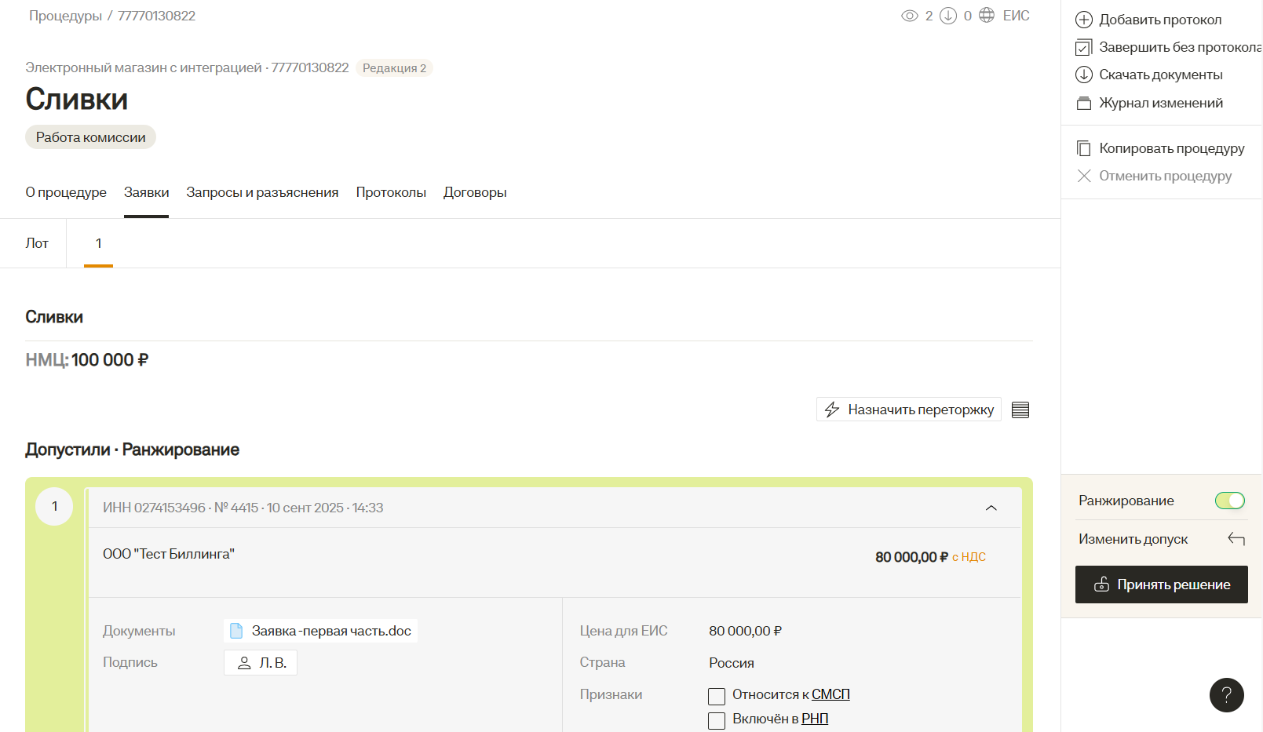
Task: Open the Протоколы tab
Action: (391, 192)
